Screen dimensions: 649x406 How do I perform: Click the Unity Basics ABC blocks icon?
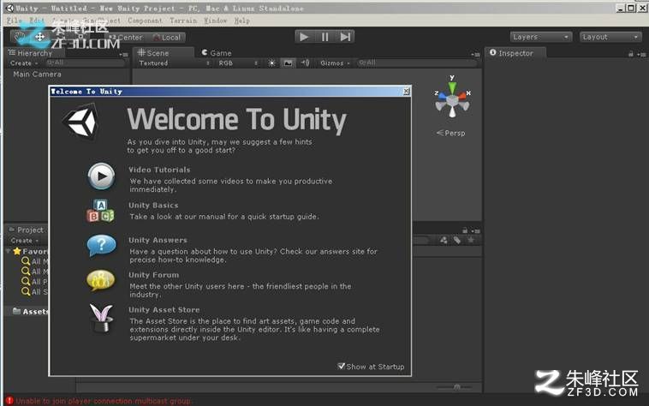(x=100, y=211)
